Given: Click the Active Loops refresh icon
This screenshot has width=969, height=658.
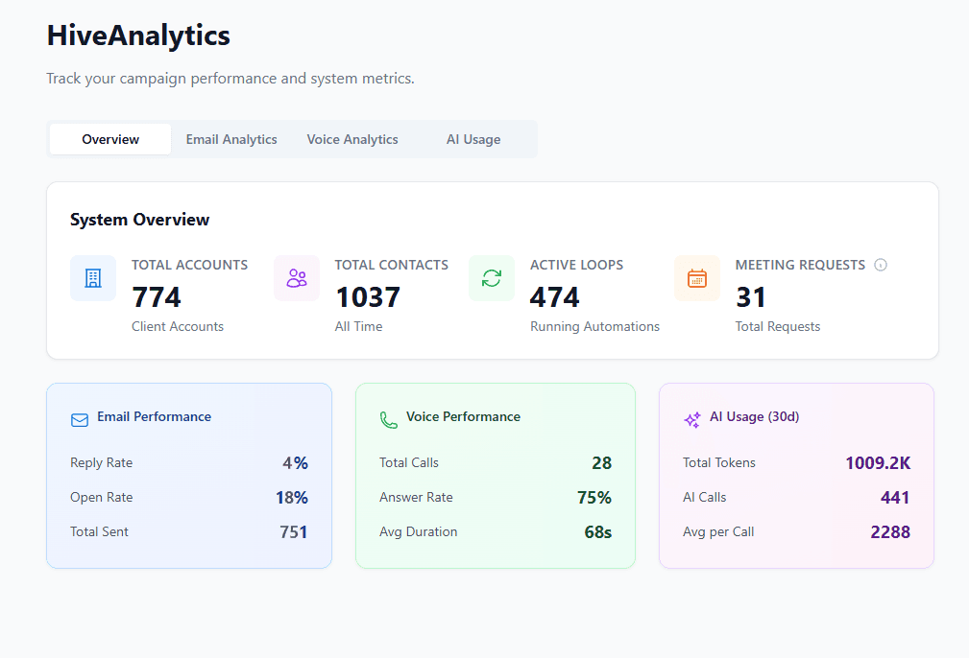Looking at the screenshot, I should (x=492, y=278).
